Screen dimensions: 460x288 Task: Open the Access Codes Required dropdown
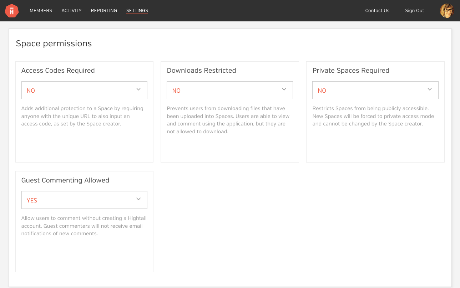[x=84, y=90]
